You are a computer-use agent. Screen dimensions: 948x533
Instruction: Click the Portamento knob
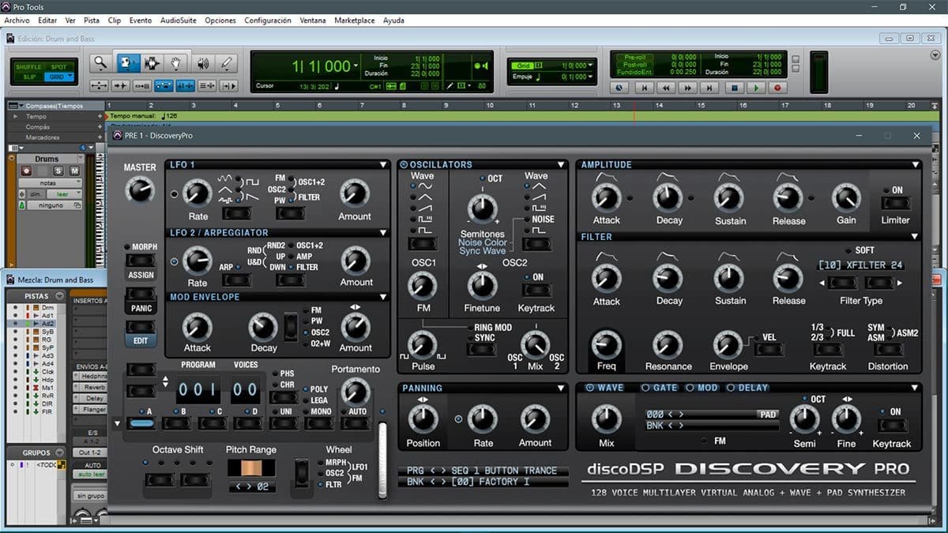(355, 391)
